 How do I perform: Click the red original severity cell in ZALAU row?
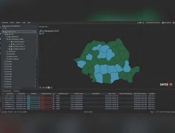click(x=46, y=96)
